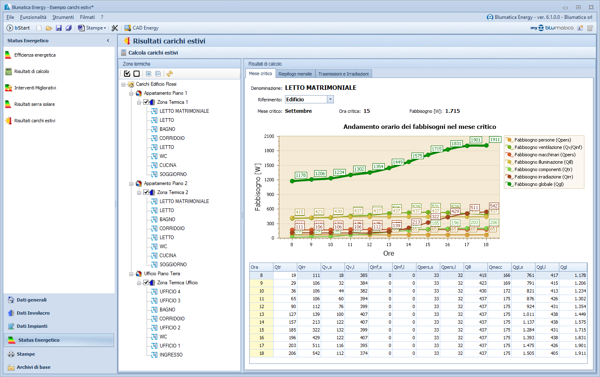
Task: Launch CAD Energy from toolbar
Action: 142,28
